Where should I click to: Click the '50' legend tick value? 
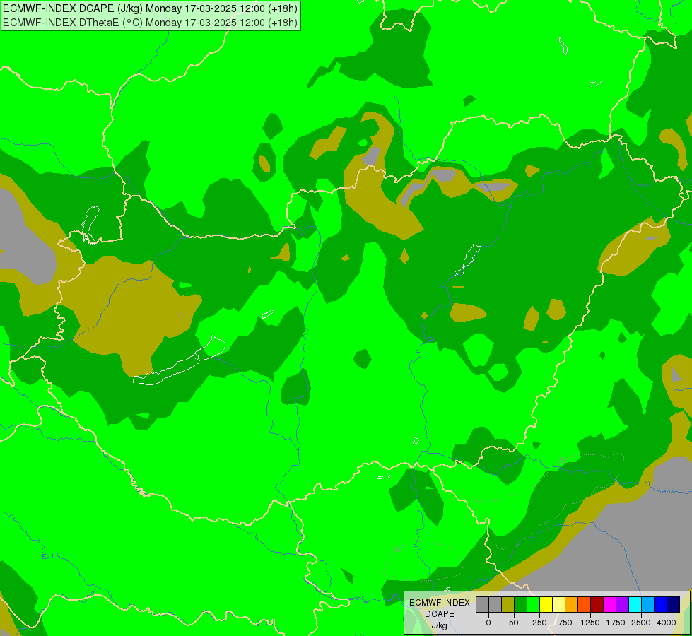click(x=514, y=623)
